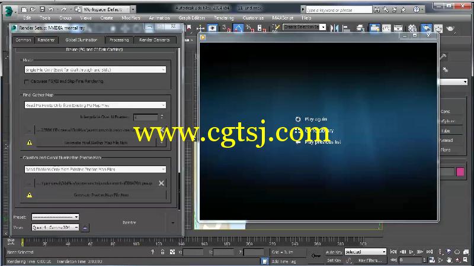Open the Layer Manager icon

(360, 28)
